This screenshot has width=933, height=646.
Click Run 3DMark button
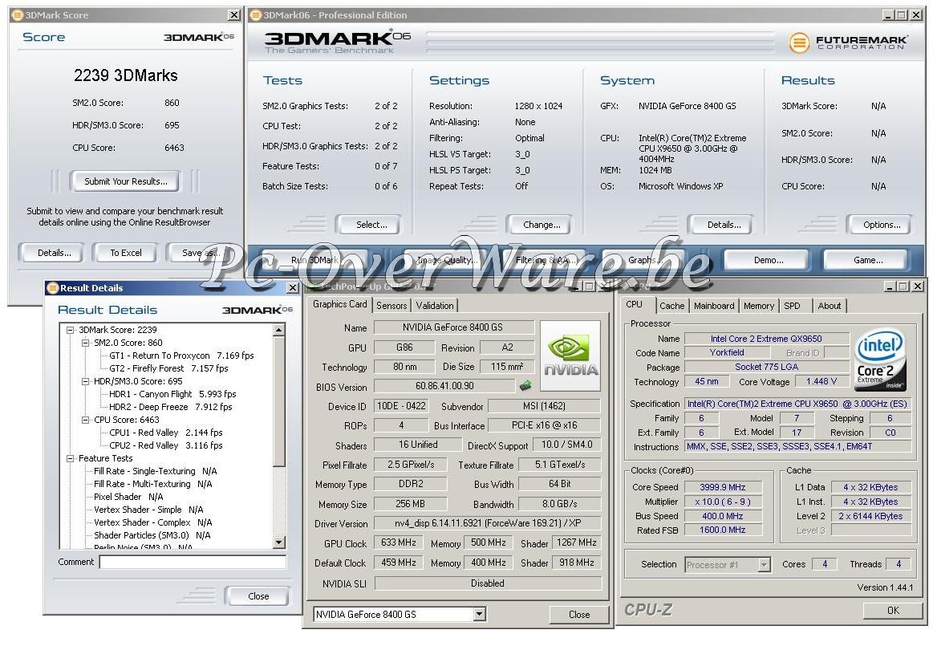[314, 260]
